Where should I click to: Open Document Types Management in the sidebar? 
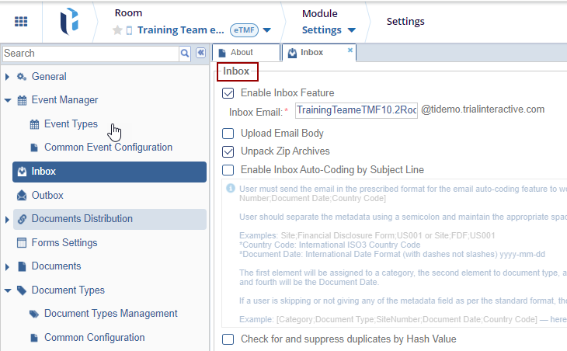[x=110, y=314]
